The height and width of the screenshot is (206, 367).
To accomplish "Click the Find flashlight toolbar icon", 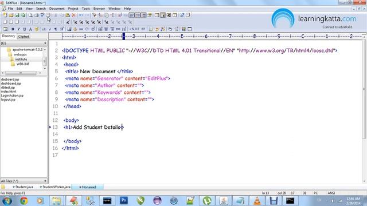I will pos(94,15).
